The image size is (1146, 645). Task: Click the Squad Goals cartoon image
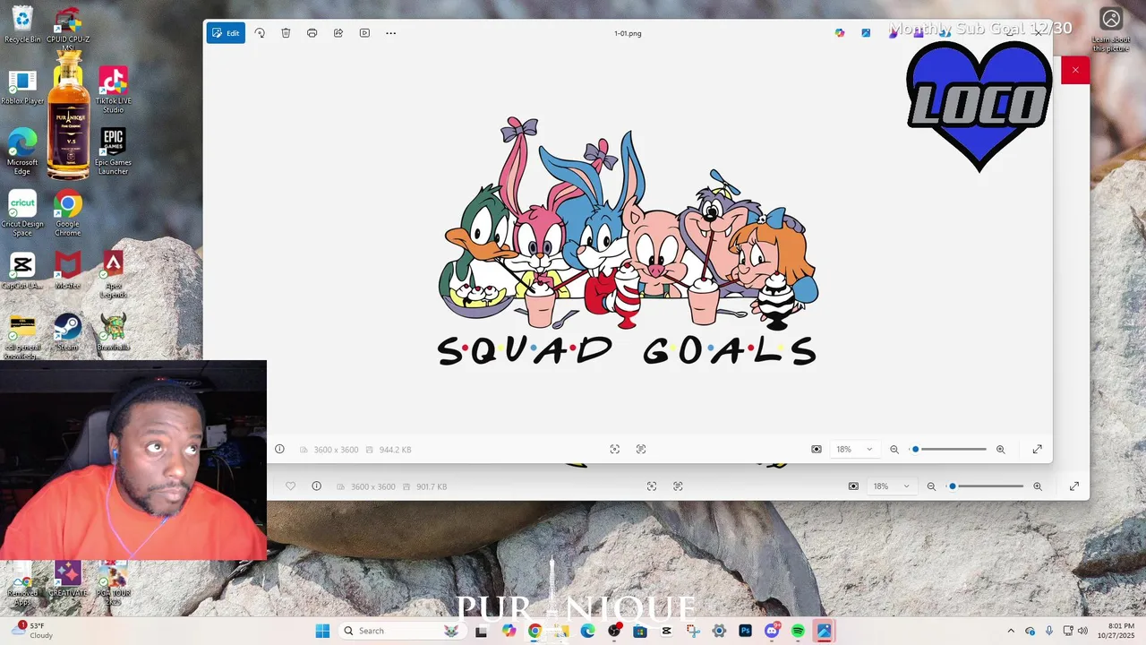[627, 242]
